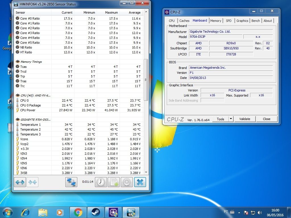291x218 pixels.
Task: Open Windows Explorer folder in taskbar
Action: pyautogui.click(x=43, y=212)
